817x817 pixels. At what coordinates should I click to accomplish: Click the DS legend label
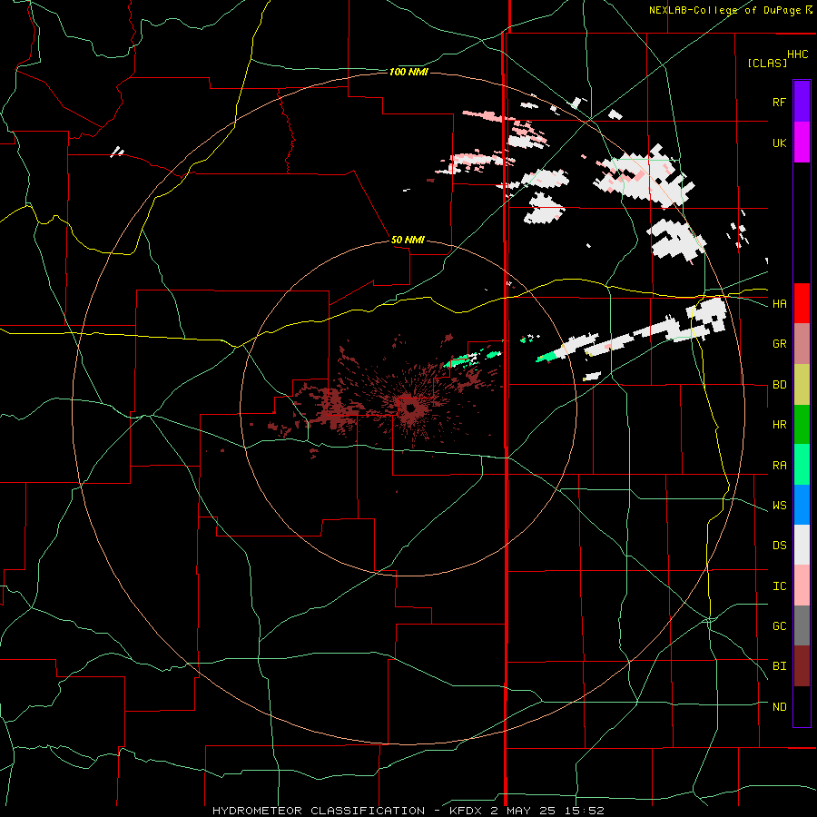click(779, 546)
